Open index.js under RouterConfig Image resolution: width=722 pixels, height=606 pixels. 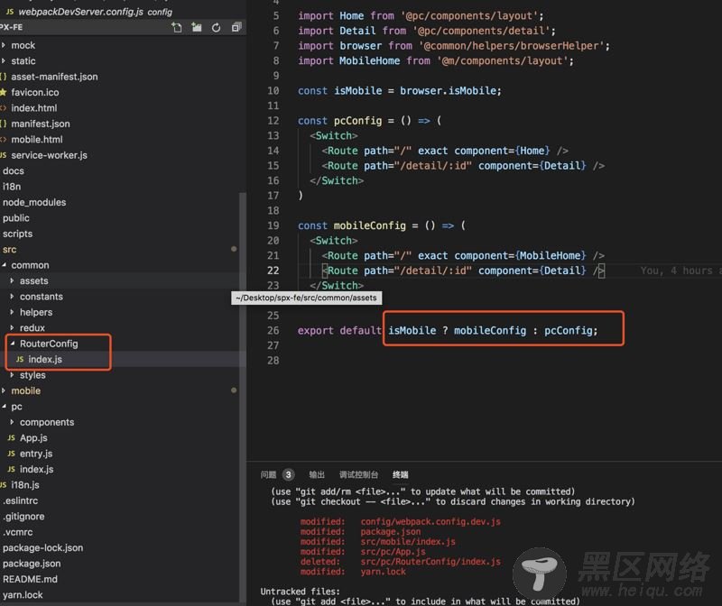click(x=45, y=360)
